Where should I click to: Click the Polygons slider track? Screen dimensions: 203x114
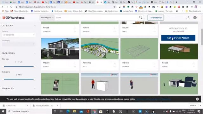coord(19,79)
